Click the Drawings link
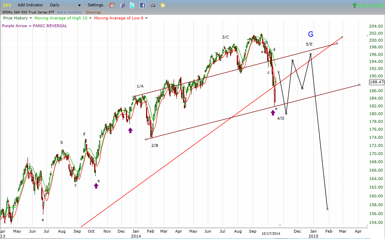The image size is (385, 239). tap(93, 12)
